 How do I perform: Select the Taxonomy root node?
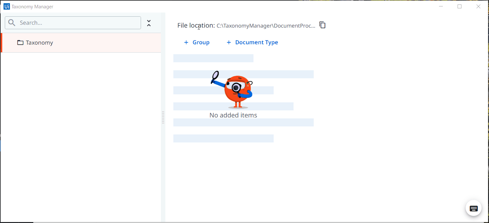(x=81, y=43)
